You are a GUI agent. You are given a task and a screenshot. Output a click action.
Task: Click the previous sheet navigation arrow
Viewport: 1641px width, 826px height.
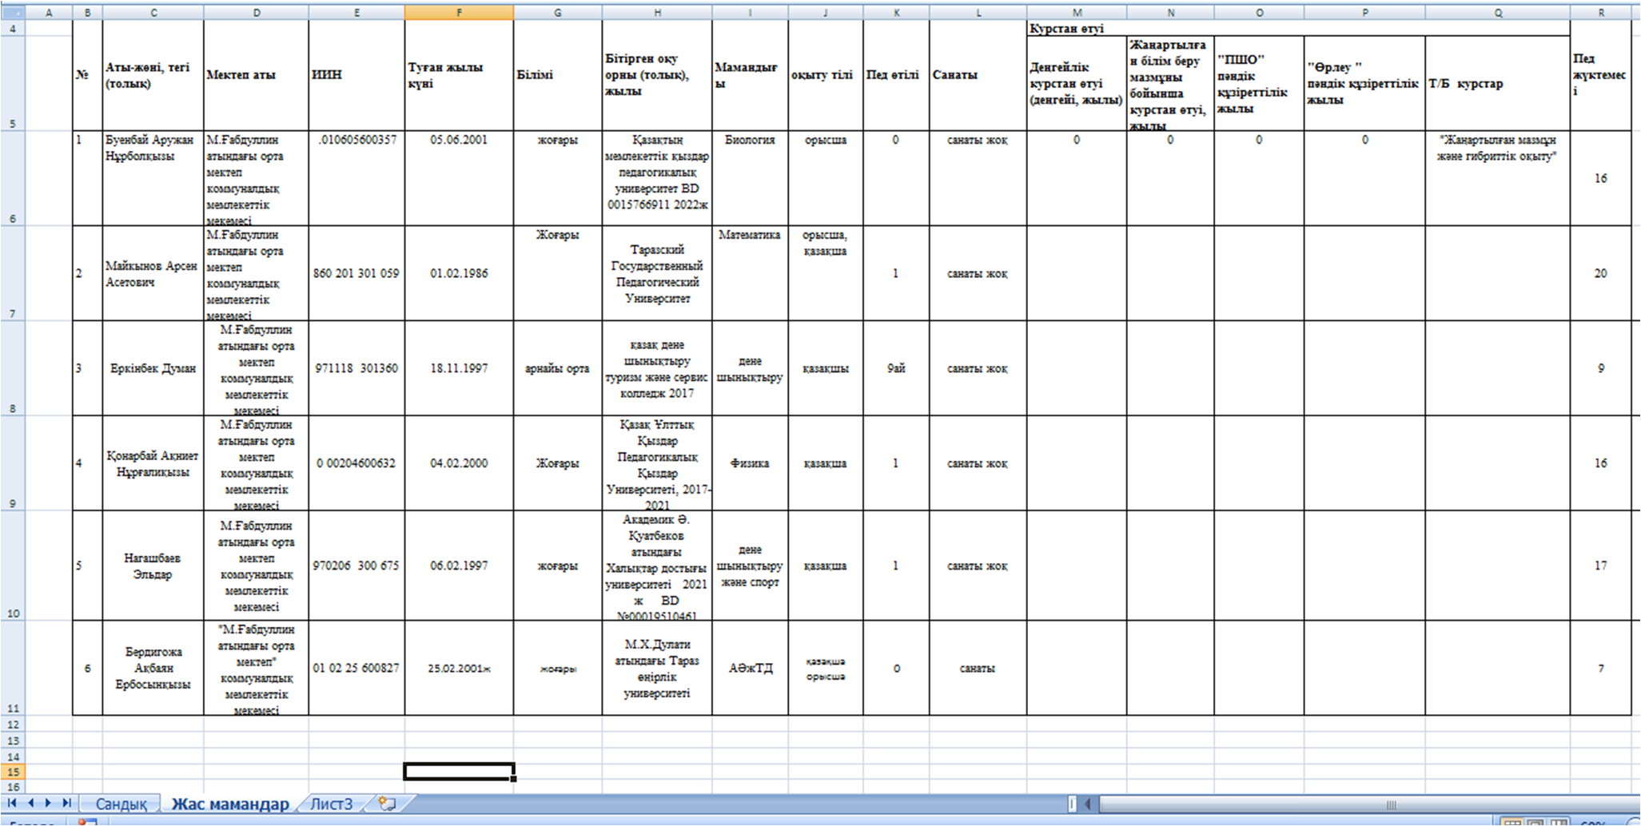30,803
